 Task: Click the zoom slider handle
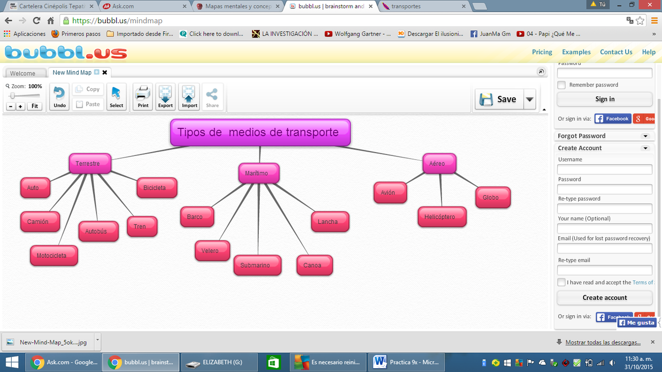(13, 95)
